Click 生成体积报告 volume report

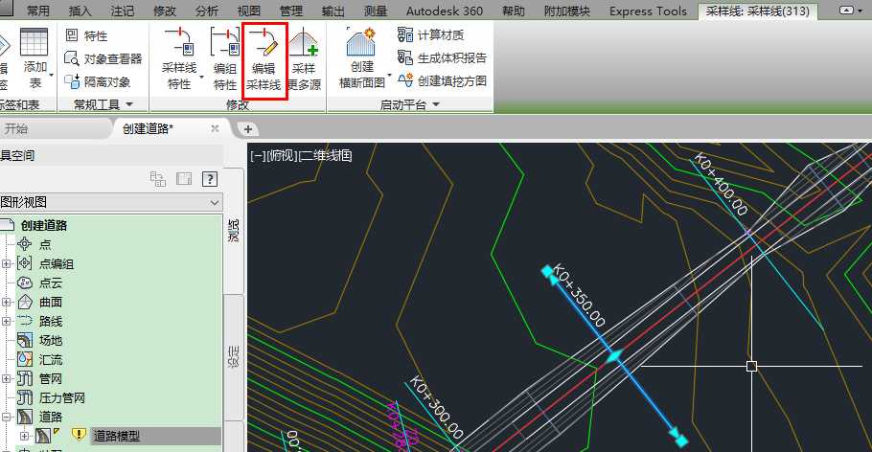[x=442, y=57]
